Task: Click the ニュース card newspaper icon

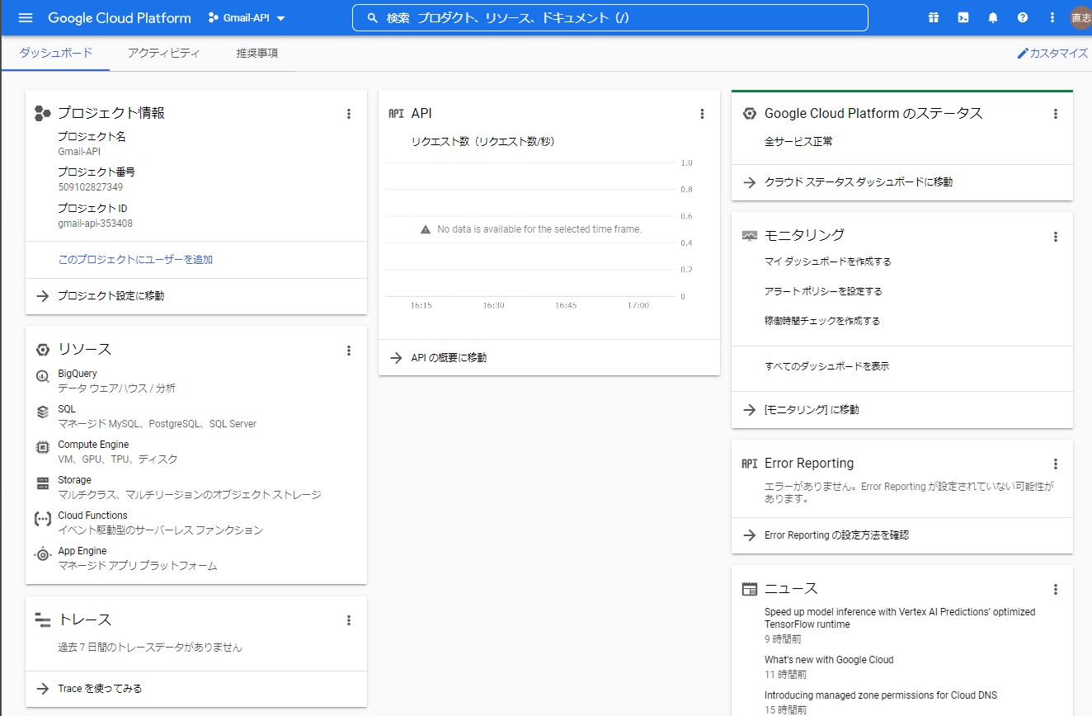Action: coord(749,589)
